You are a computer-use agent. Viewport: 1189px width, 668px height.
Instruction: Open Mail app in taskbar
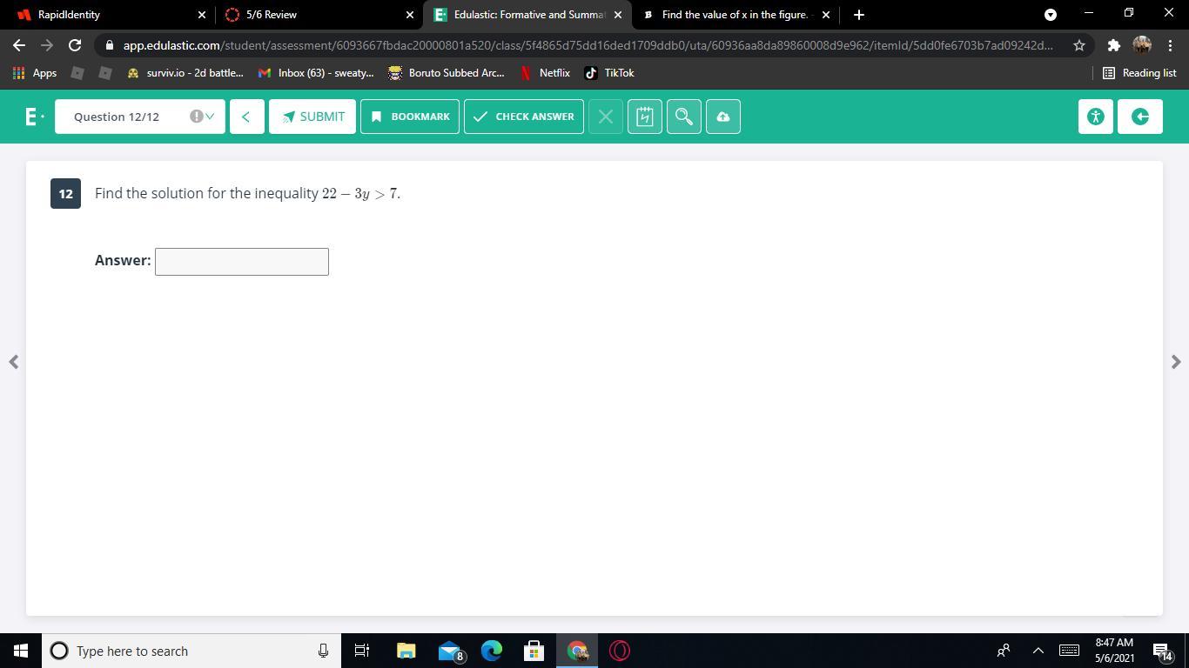[450, 651]
